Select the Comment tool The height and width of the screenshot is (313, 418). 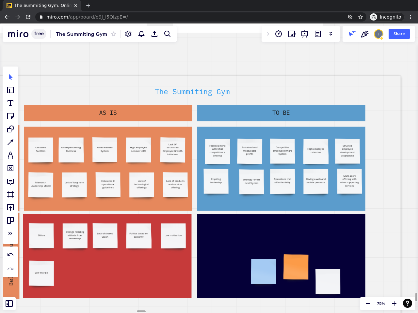tap(10, 181)
